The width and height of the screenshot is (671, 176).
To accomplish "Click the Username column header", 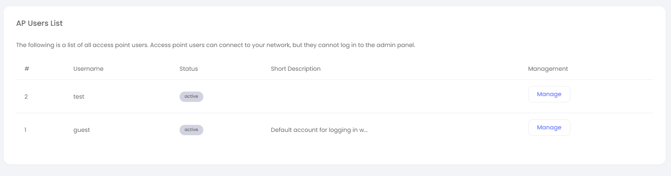I will pyautogui.click(x=88, y=69).
